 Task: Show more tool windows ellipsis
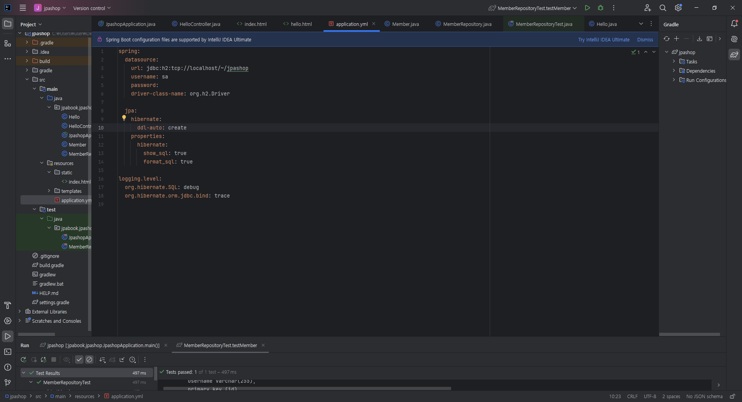click(8, 59)
